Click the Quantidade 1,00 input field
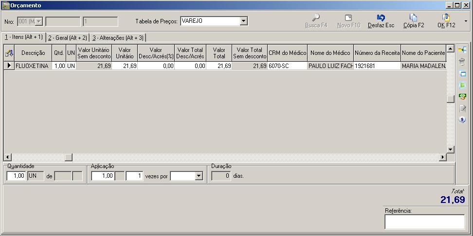Image resolution: width=473 pixels, height=236 pixels. pyautogui.click(x=16, y=176)
